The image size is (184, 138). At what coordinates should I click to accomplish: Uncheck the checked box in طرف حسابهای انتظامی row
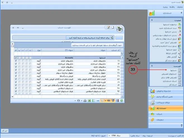[16, 91]
